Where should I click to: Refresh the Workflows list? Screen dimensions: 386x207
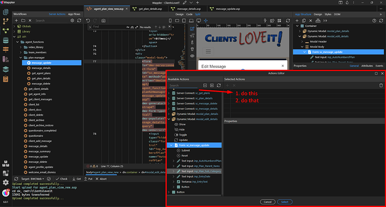(79, 21)
